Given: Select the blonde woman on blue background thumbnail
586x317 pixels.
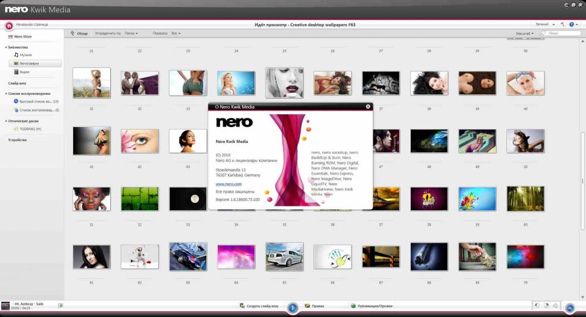Looking at the screenshot, I should [x=236, y=83].
